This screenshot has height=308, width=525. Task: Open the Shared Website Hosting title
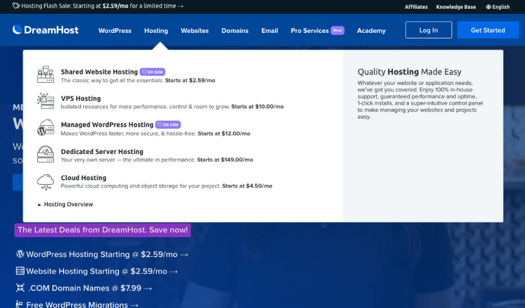click(99, 72)
